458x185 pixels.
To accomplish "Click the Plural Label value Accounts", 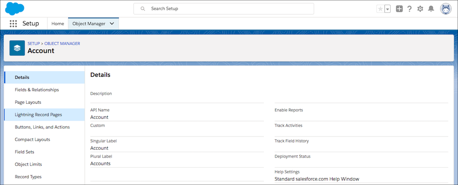I will point(100,164).
